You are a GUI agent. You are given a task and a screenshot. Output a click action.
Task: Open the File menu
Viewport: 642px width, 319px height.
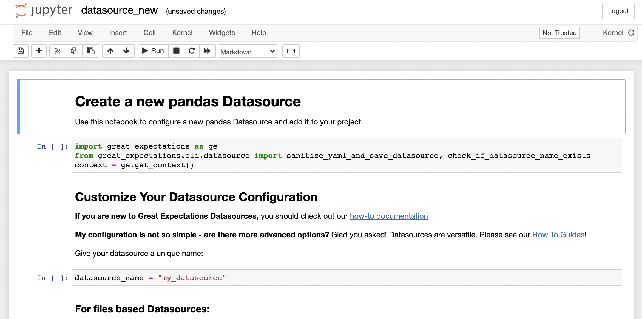click(x=27, y=33)
